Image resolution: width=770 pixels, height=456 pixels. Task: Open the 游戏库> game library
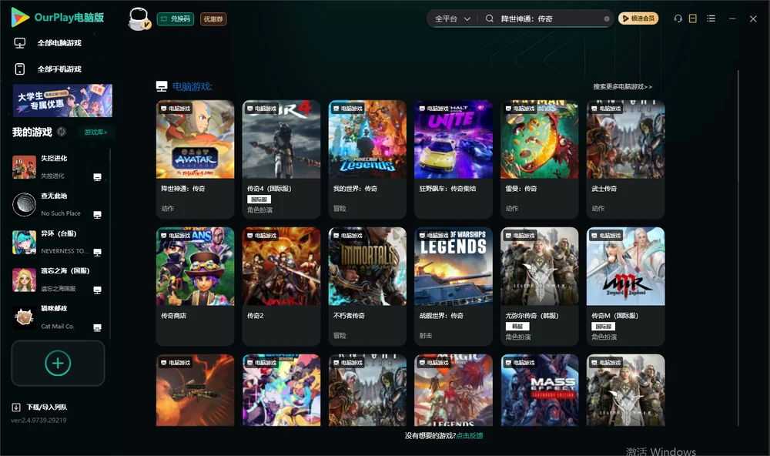tap(95, 132)
